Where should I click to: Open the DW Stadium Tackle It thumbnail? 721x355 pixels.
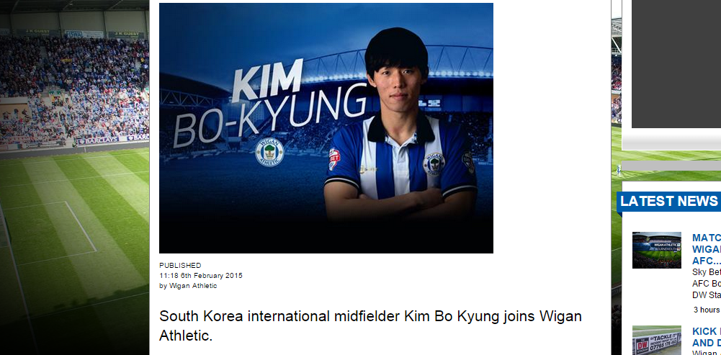pos(657,341)
